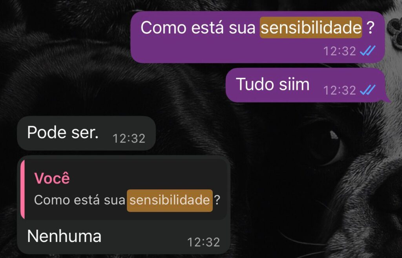Tap the Nenhuma reply text

tap(64, 236)
